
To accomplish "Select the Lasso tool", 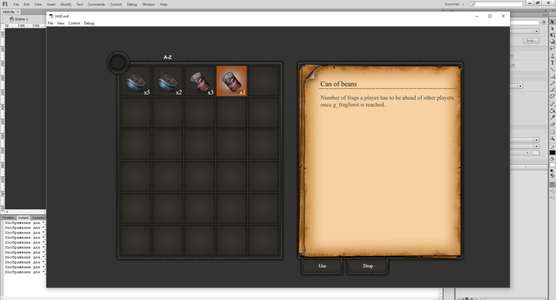I will [553, 48].
